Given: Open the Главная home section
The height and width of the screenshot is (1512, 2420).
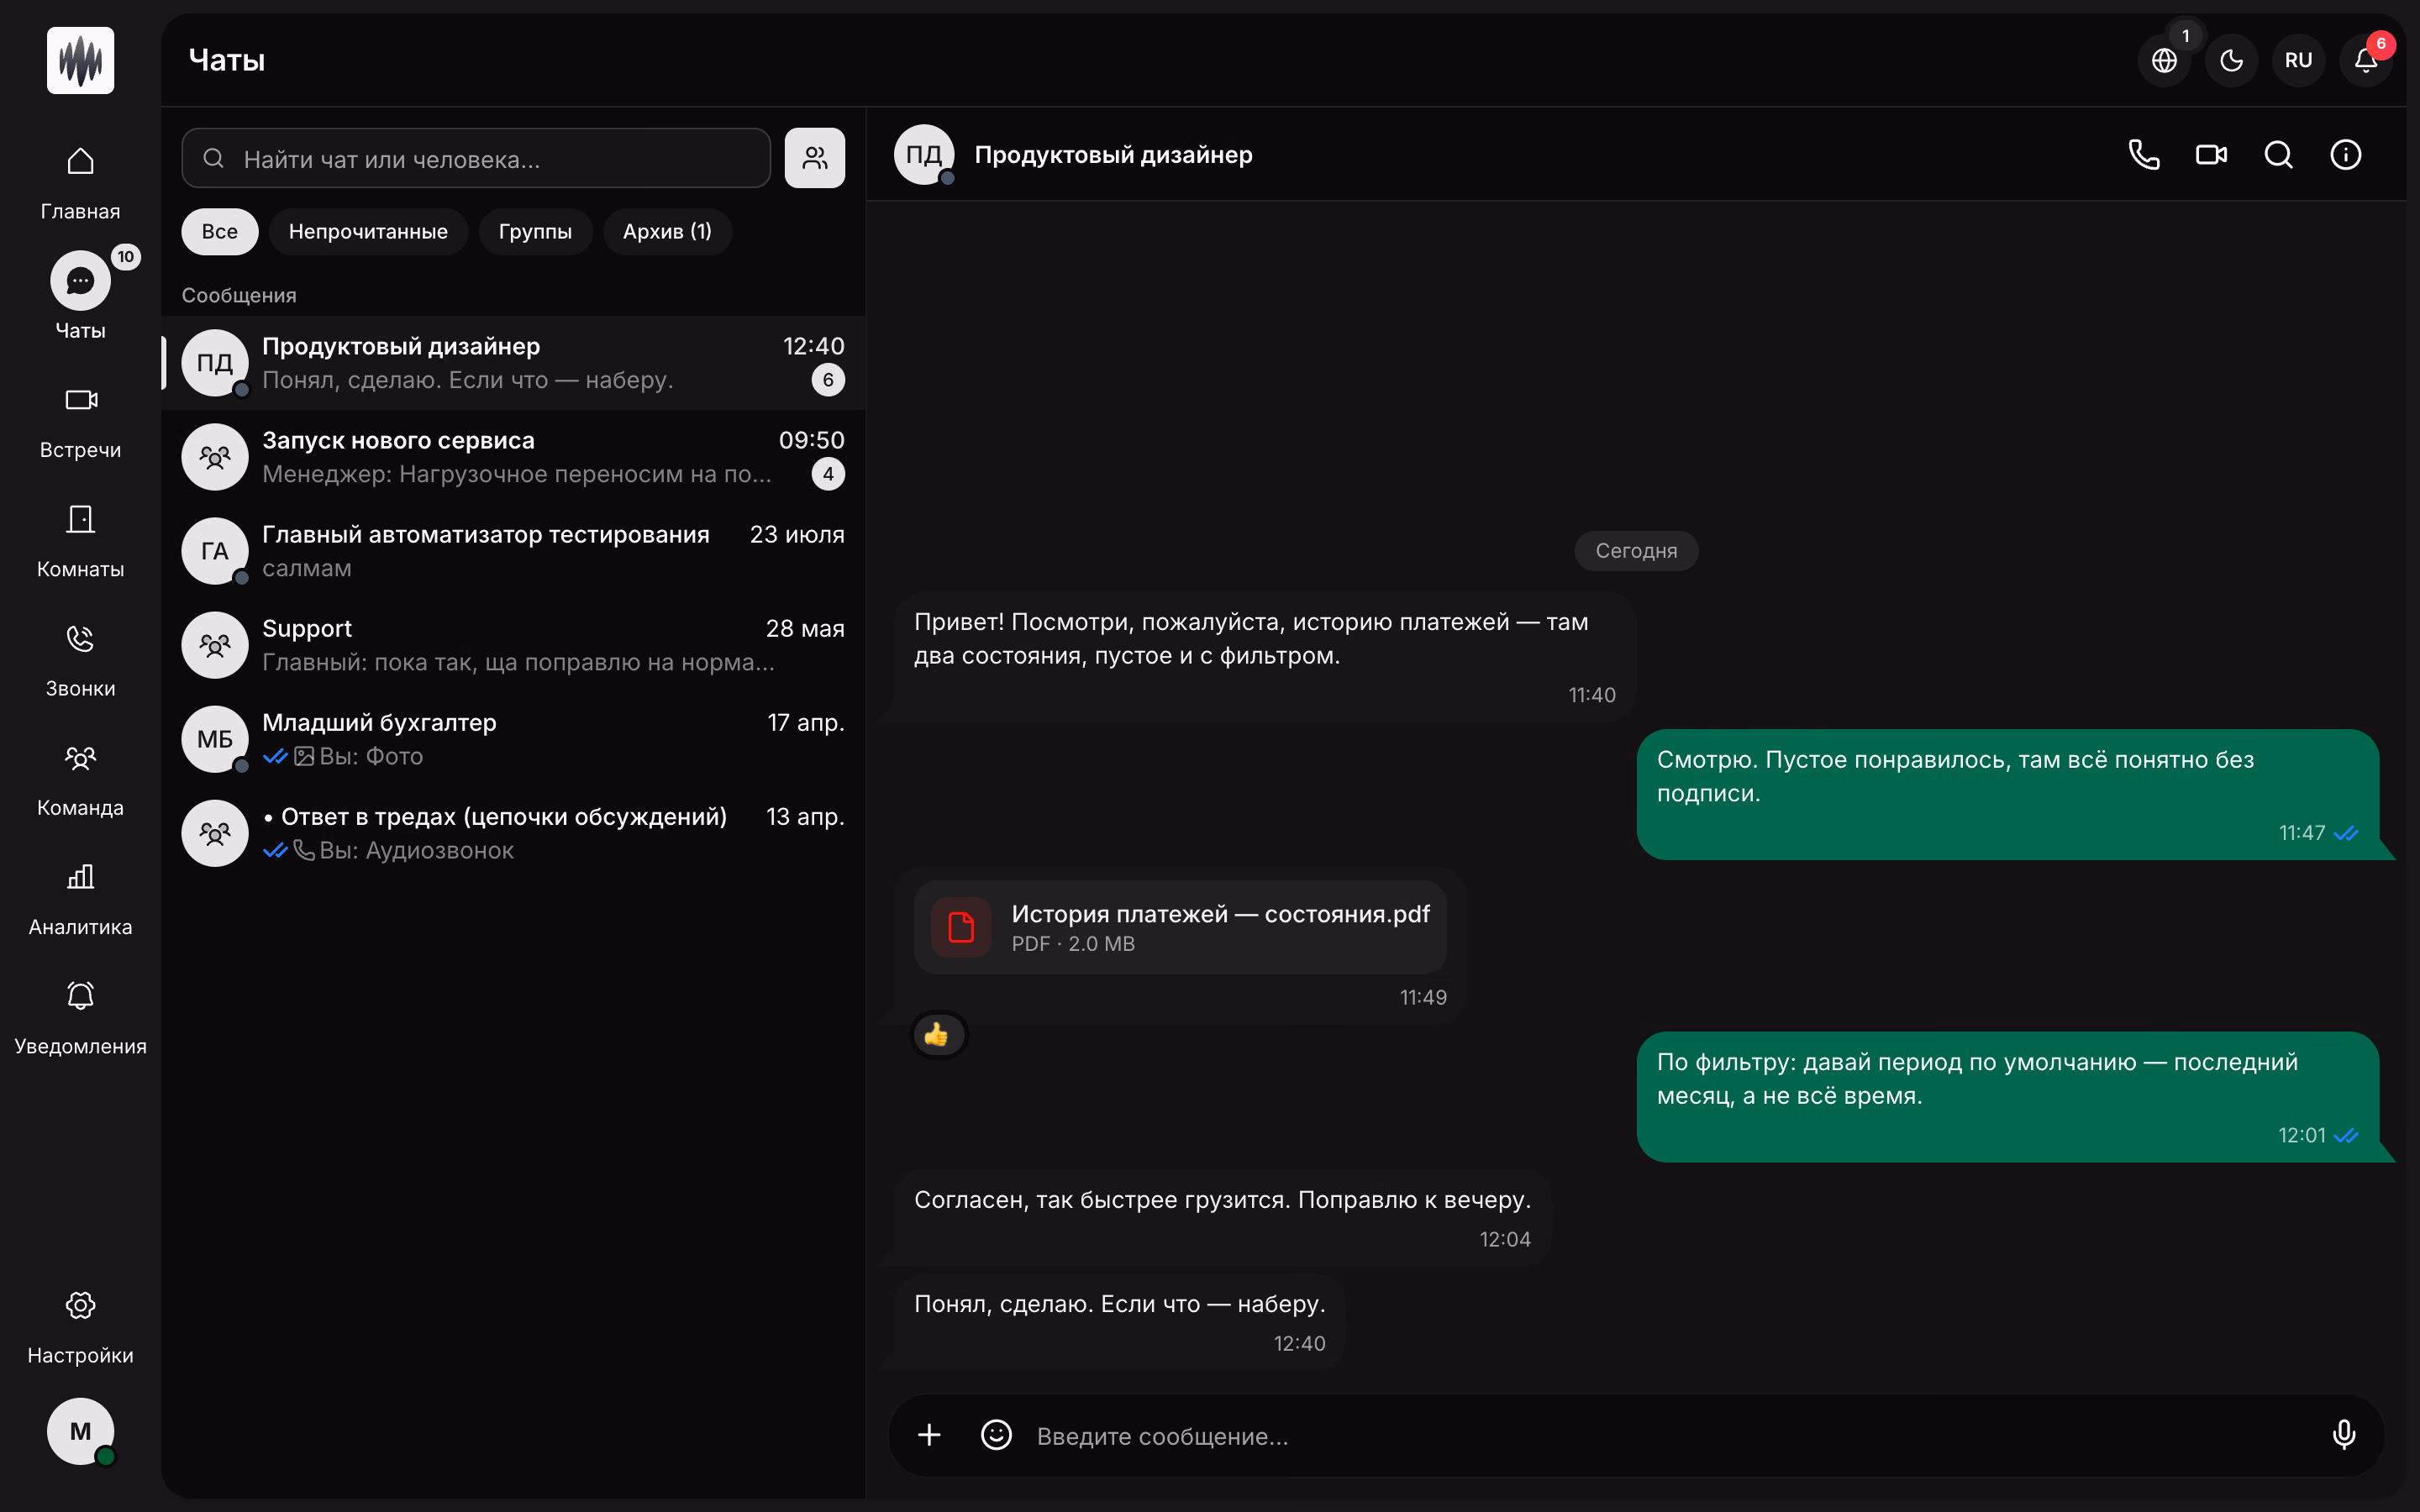Looking at the screenshot, I should click(x=80, y=183).
